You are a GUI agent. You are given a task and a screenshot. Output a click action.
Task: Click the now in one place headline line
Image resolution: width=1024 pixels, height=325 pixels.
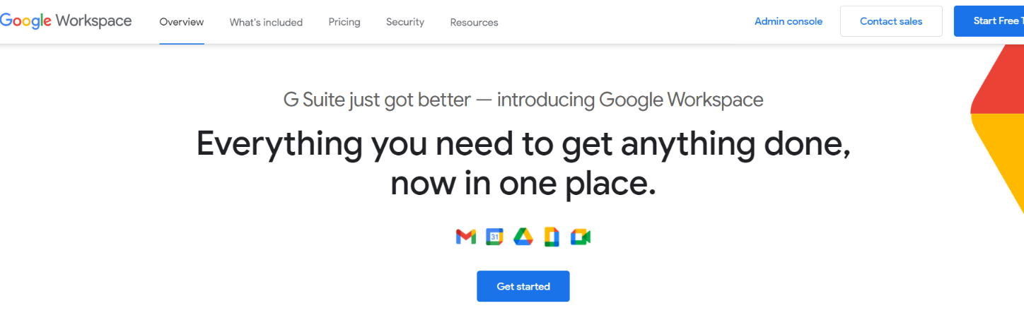pyautogui.click(x=523, y=183)
